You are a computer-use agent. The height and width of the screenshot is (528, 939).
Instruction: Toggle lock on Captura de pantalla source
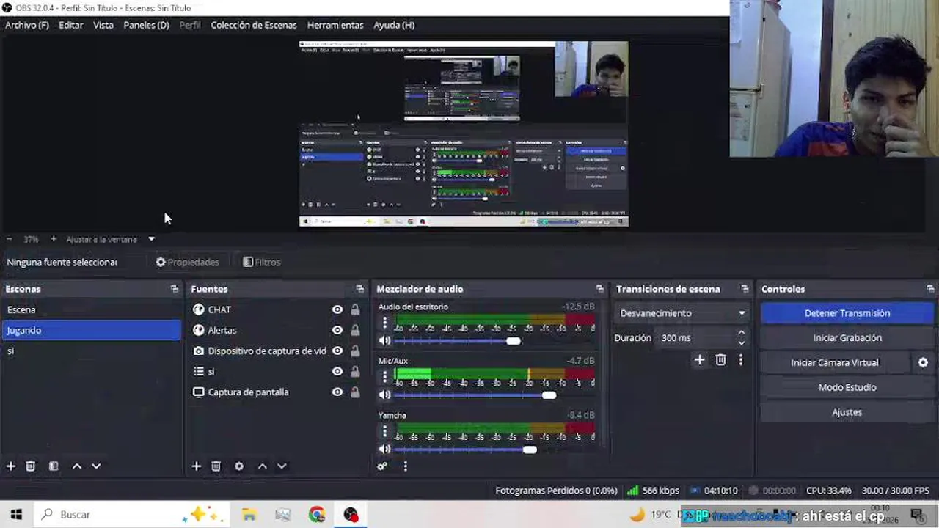pos(355,392)
